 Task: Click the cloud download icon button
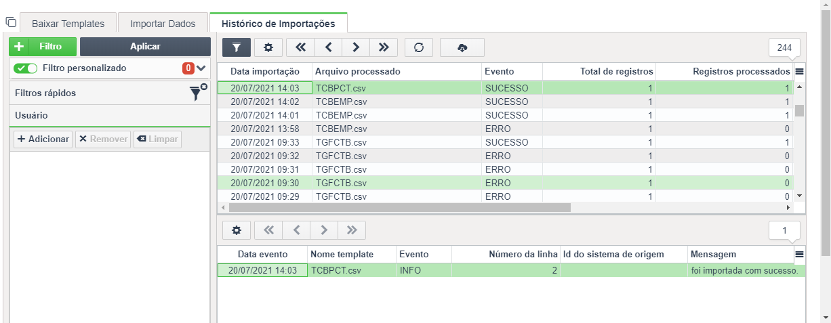coord(462,47)
